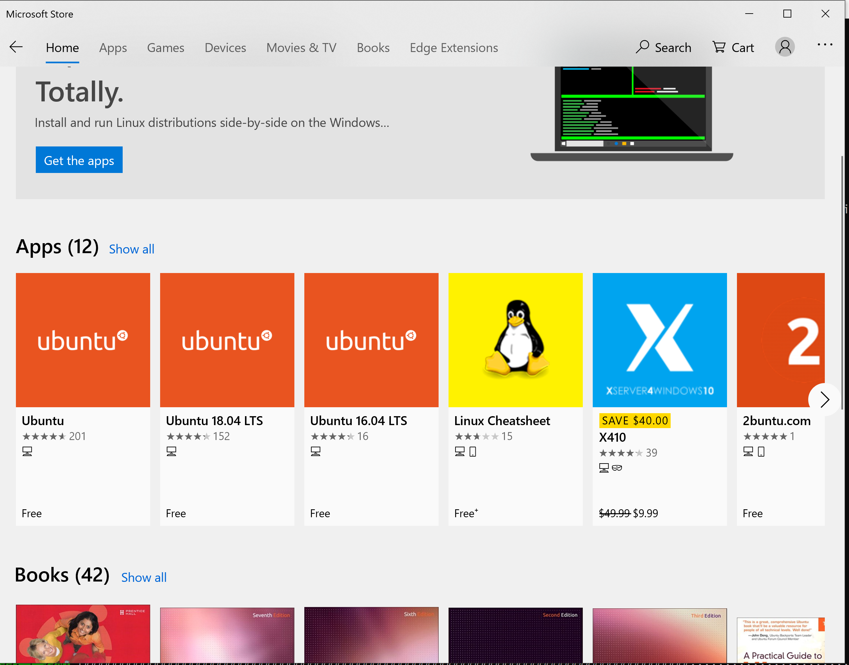849x665 pixels.
Task: Click the X410 app title
Action: 612,437
